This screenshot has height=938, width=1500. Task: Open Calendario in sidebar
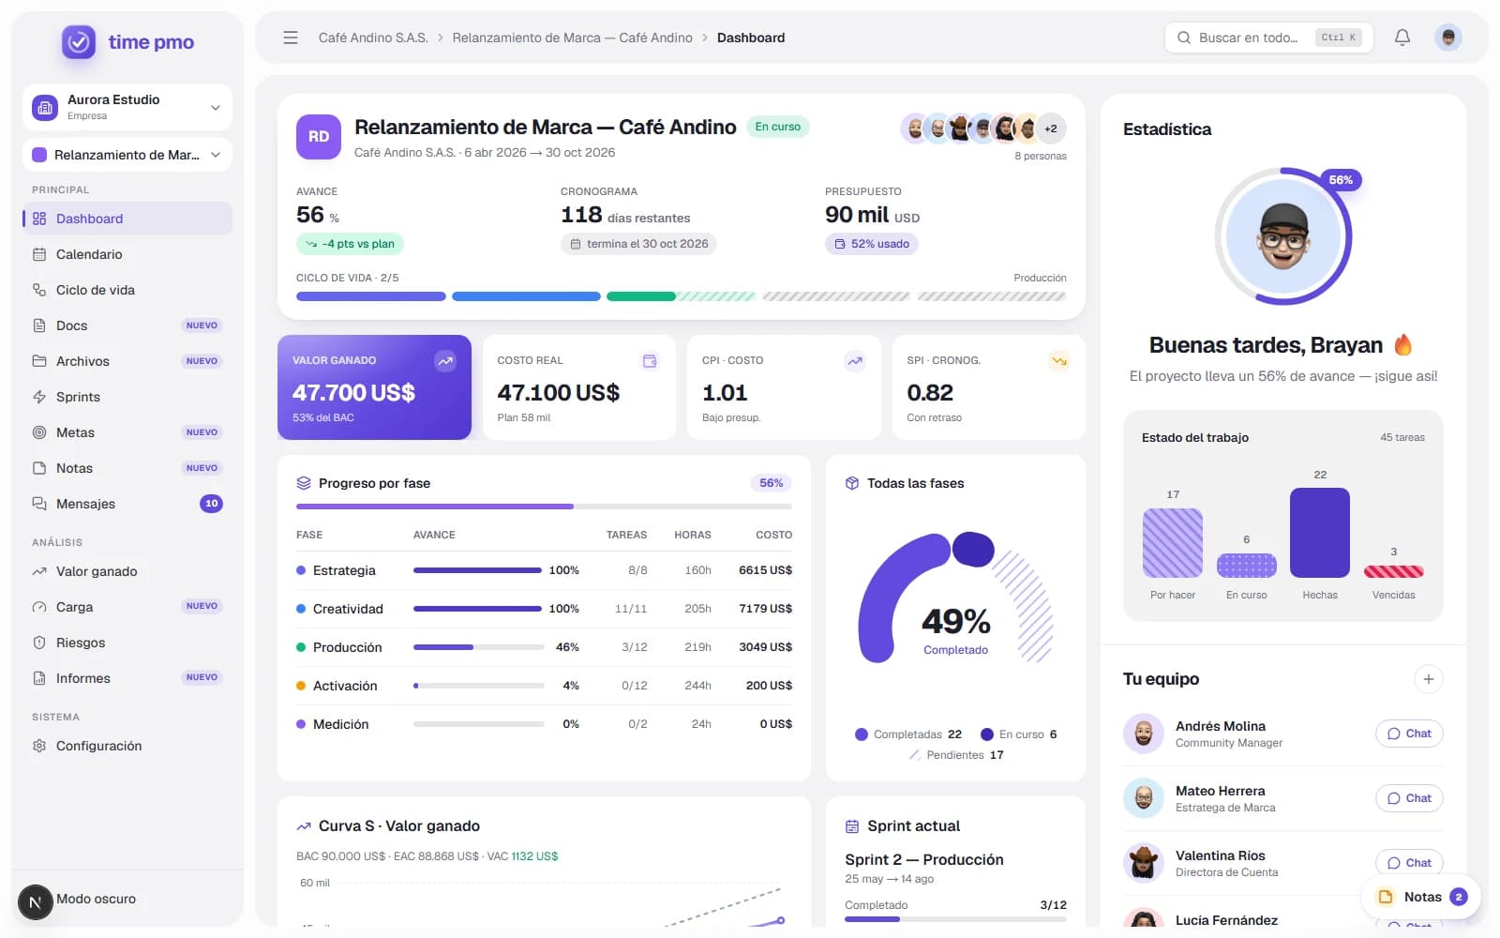(127, 254)
